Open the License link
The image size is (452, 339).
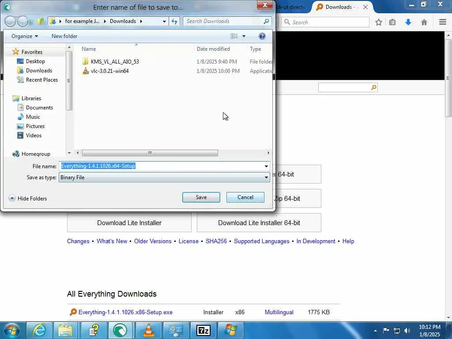coord(188,241)
